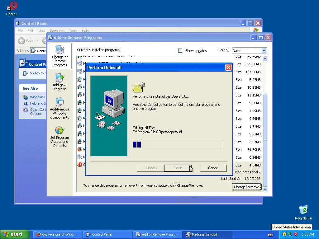The image size is (319, 239).
Task: Open the View menu in Control Panel
Action: coord(42,31)
